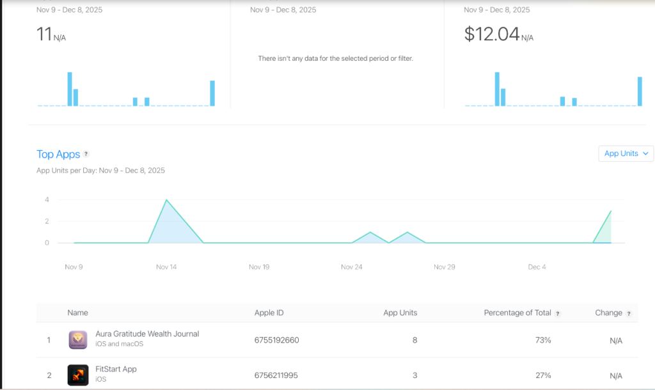Image resolution: width=655 pixels, height=390 pixels.
Task: Open the Top Apps heading link
Action: coord(58,154)
